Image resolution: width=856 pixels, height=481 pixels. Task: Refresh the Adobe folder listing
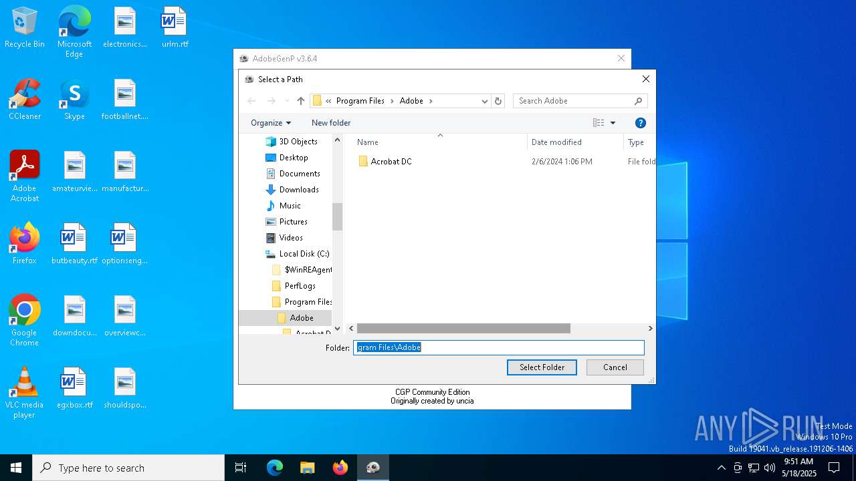pos(498,101)
